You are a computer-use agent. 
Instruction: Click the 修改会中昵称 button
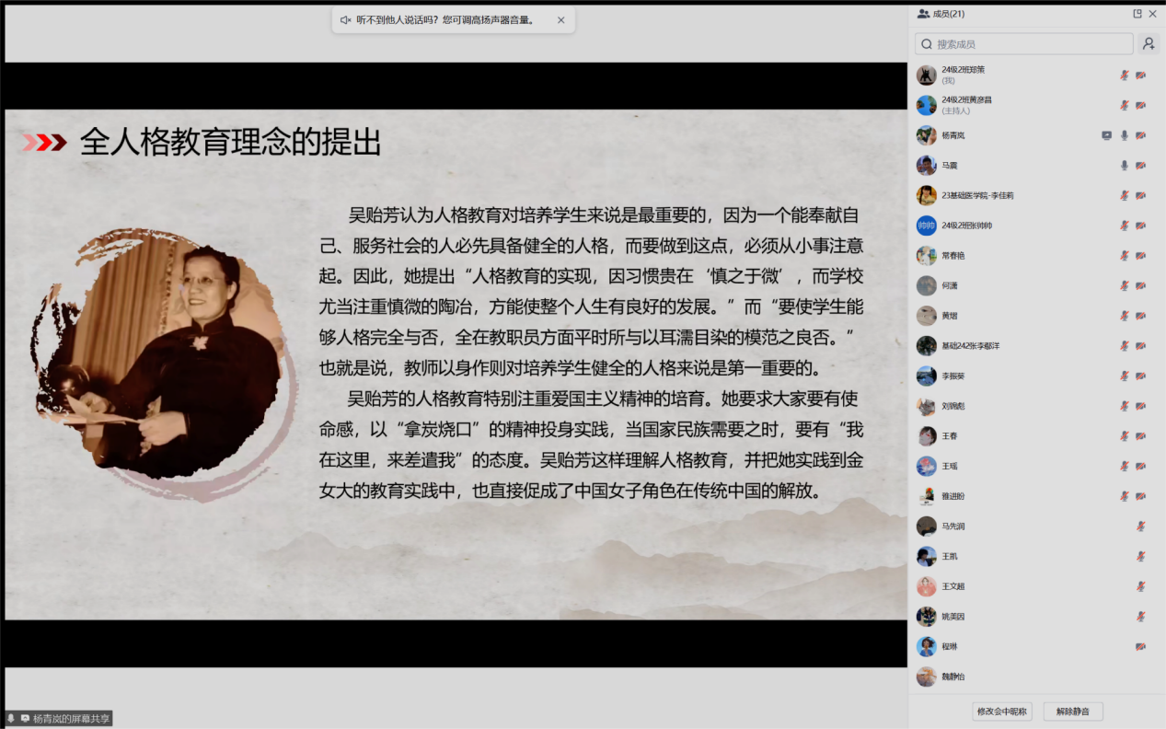pyautogui.click(x=1002, y=712)
